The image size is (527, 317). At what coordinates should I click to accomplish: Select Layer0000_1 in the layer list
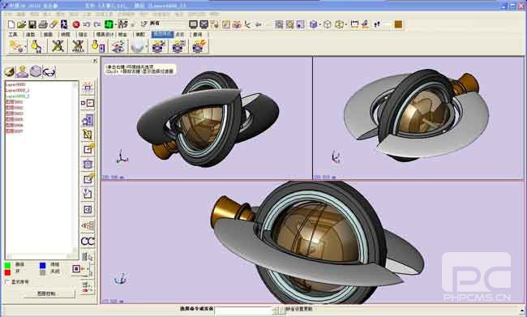[18, 90]
